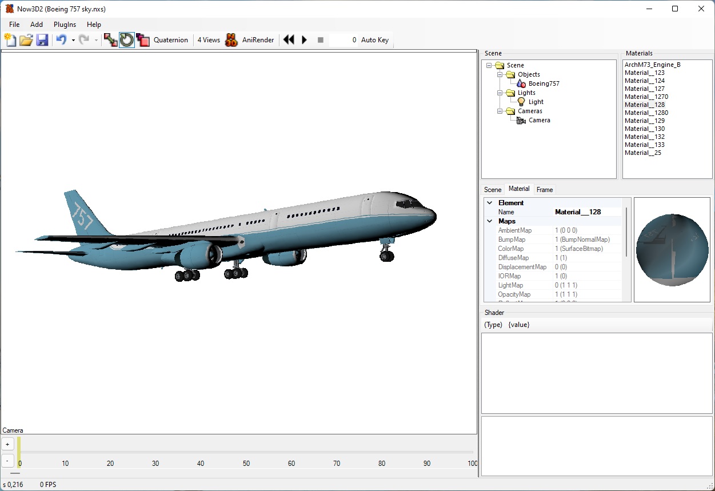The height and width of the screenshot is (491, 715).
Task: Rewind the animation to the start
Action: pos(289,40)
